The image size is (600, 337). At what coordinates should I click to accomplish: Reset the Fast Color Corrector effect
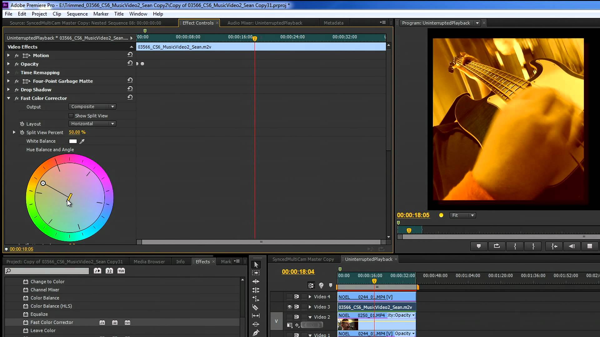click(130, 97)
